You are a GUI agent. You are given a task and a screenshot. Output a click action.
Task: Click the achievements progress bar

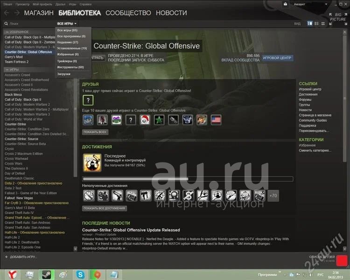point(188,179)
